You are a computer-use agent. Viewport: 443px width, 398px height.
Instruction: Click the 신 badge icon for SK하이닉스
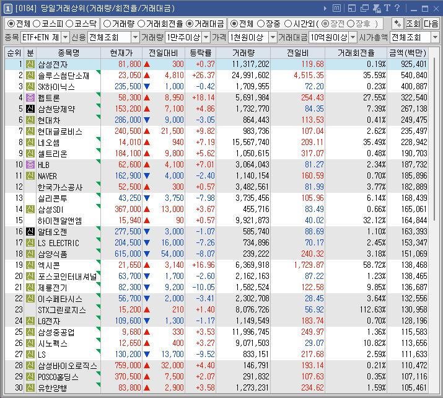pyautogui.click(x=30, y=87)
